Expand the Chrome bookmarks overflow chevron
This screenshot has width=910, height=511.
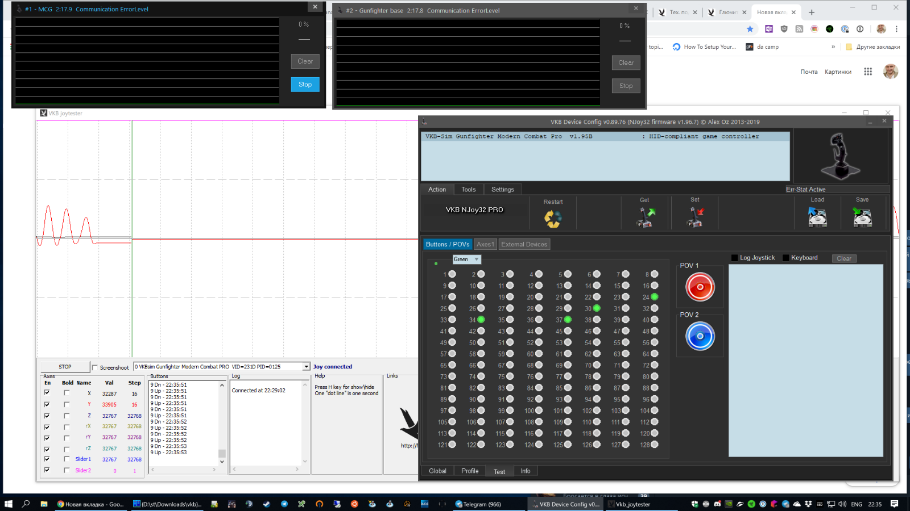click(833, 47)
